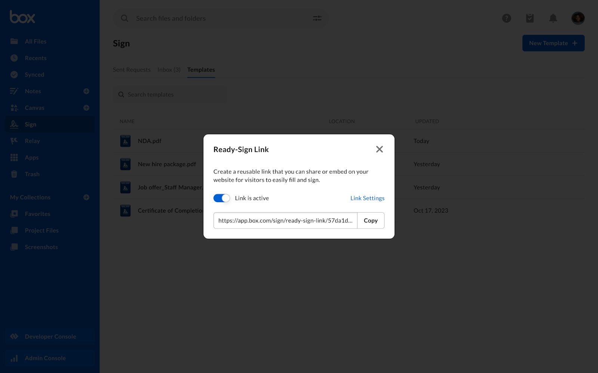
Task: Toggle off the Link is active switch
Action: click(222, 198)
